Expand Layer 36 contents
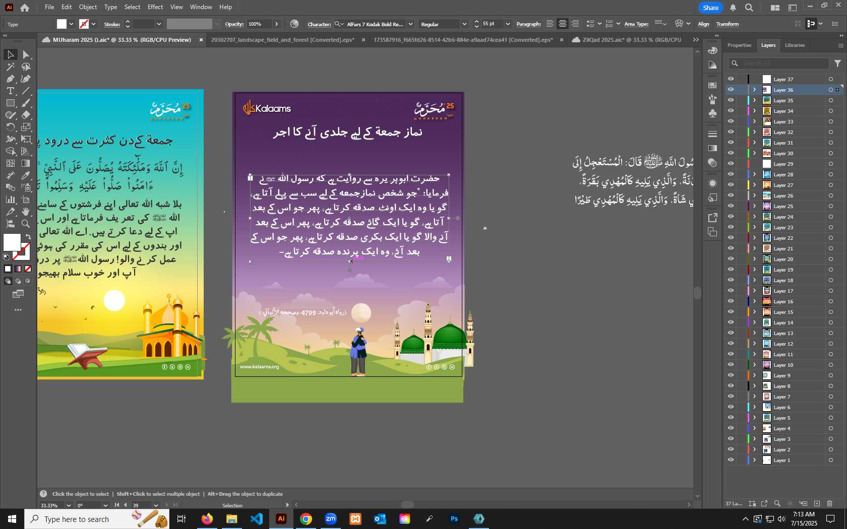Screen dimensions: 847x529 coord(755,90)
